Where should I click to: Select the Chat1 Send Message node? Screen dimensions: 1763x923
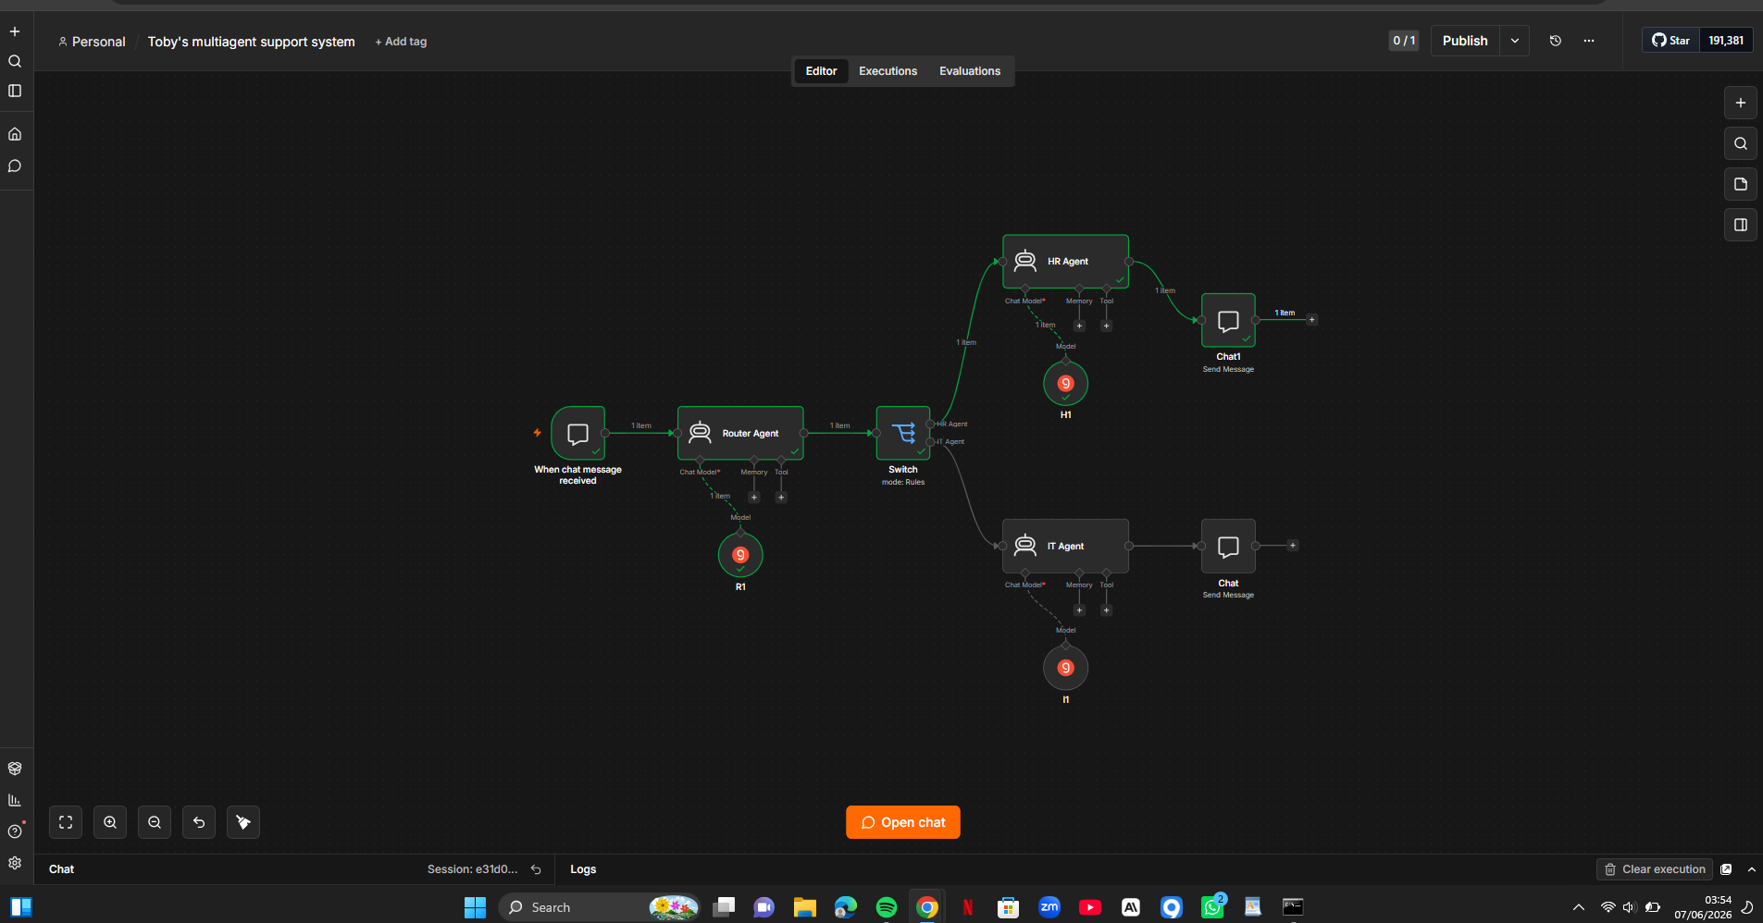pyautogui.click(x=1228, y=320)
